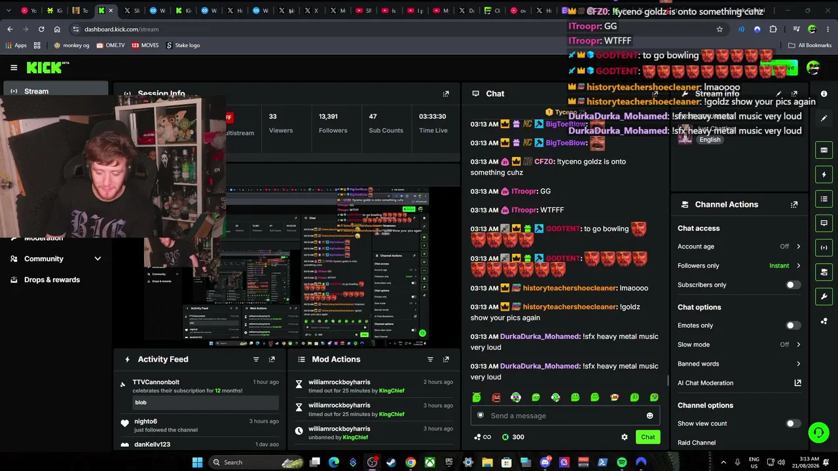The image size is (838, 471).
Task: Open Followers only options
Action: tap(739, 266)
